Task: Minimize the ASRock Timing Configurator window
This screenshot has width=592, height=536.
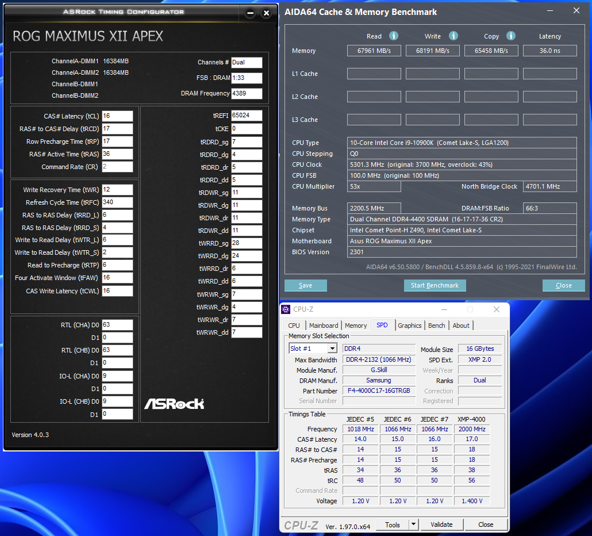Action: tap(250, 13)
